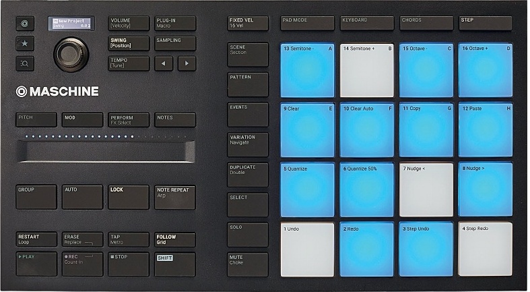The height and width of the screenshot is (292, 530).
Task: Select PERFORM FX Select button
Action: (129, 120)
